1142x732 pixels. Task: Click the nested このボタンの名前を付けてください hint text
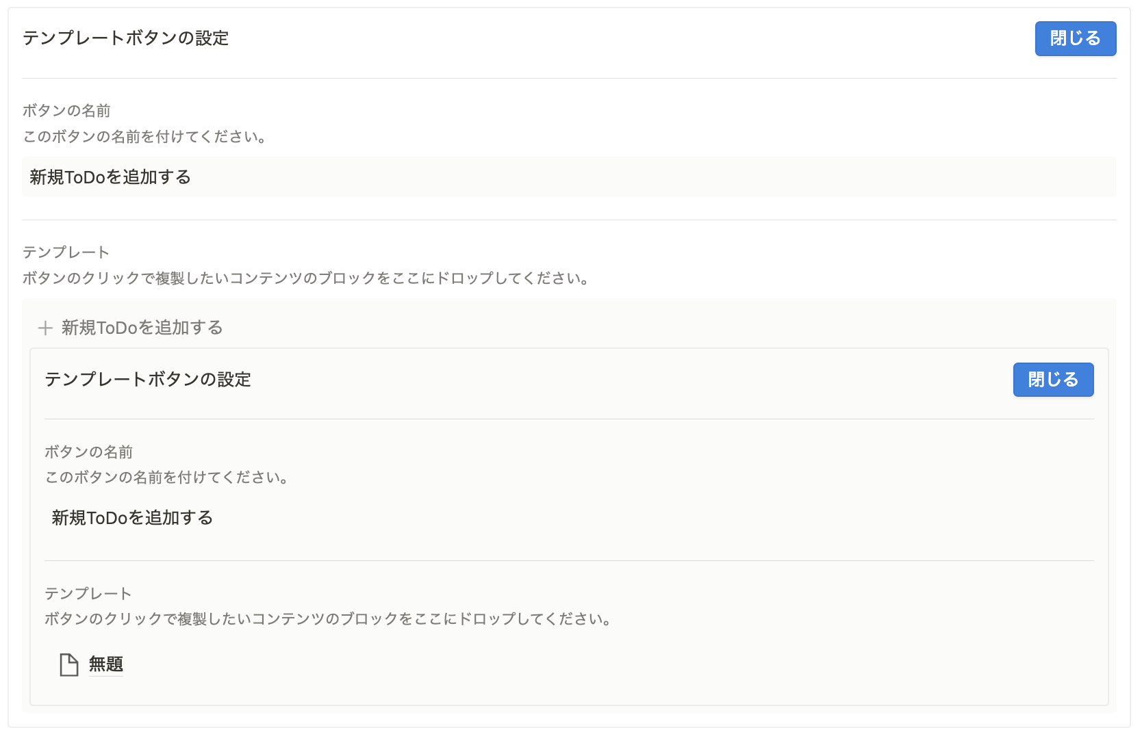(x=166, y=478)
